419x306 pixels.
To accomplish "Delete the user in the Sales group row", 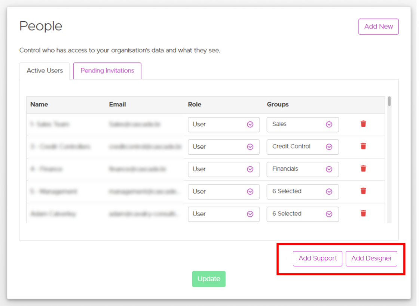I will click(x=363, y=124).
